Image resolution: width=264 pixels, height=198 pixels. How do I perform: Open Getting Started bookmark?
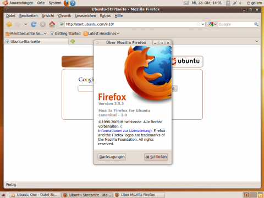65,34
